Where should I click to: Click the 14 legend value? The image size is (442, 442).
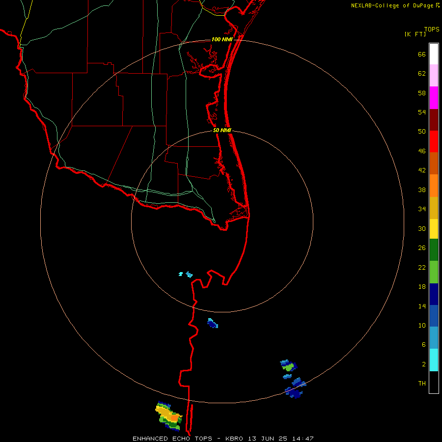422,306
